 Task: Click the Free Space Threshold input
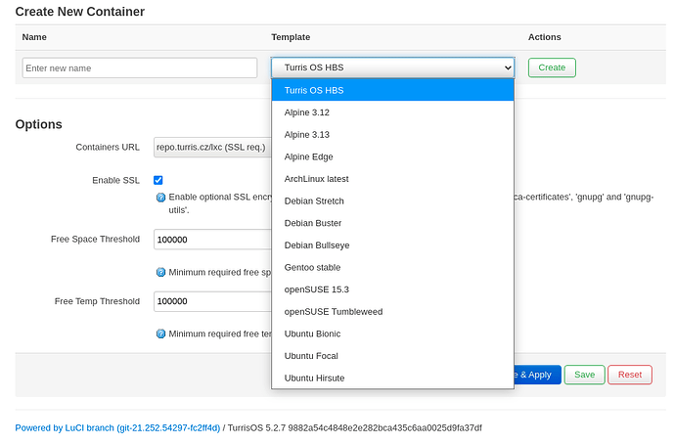pos(212,240)
